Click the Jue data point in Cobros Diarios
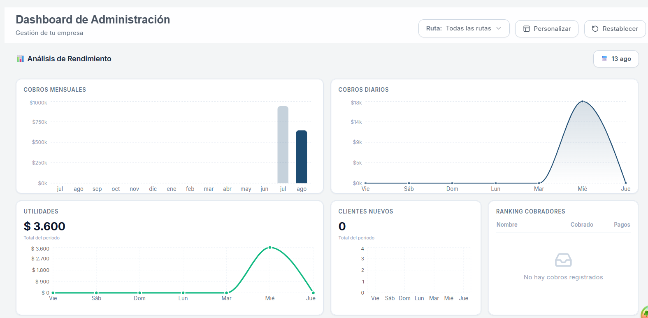The image size is (648, 318). coord(625,183)
